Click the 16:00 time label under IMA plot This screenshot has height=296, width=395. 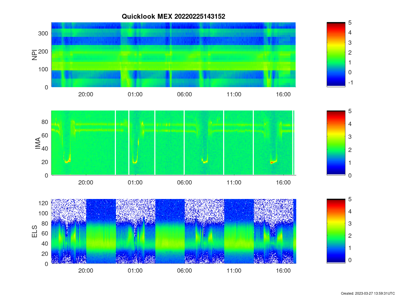283,182
